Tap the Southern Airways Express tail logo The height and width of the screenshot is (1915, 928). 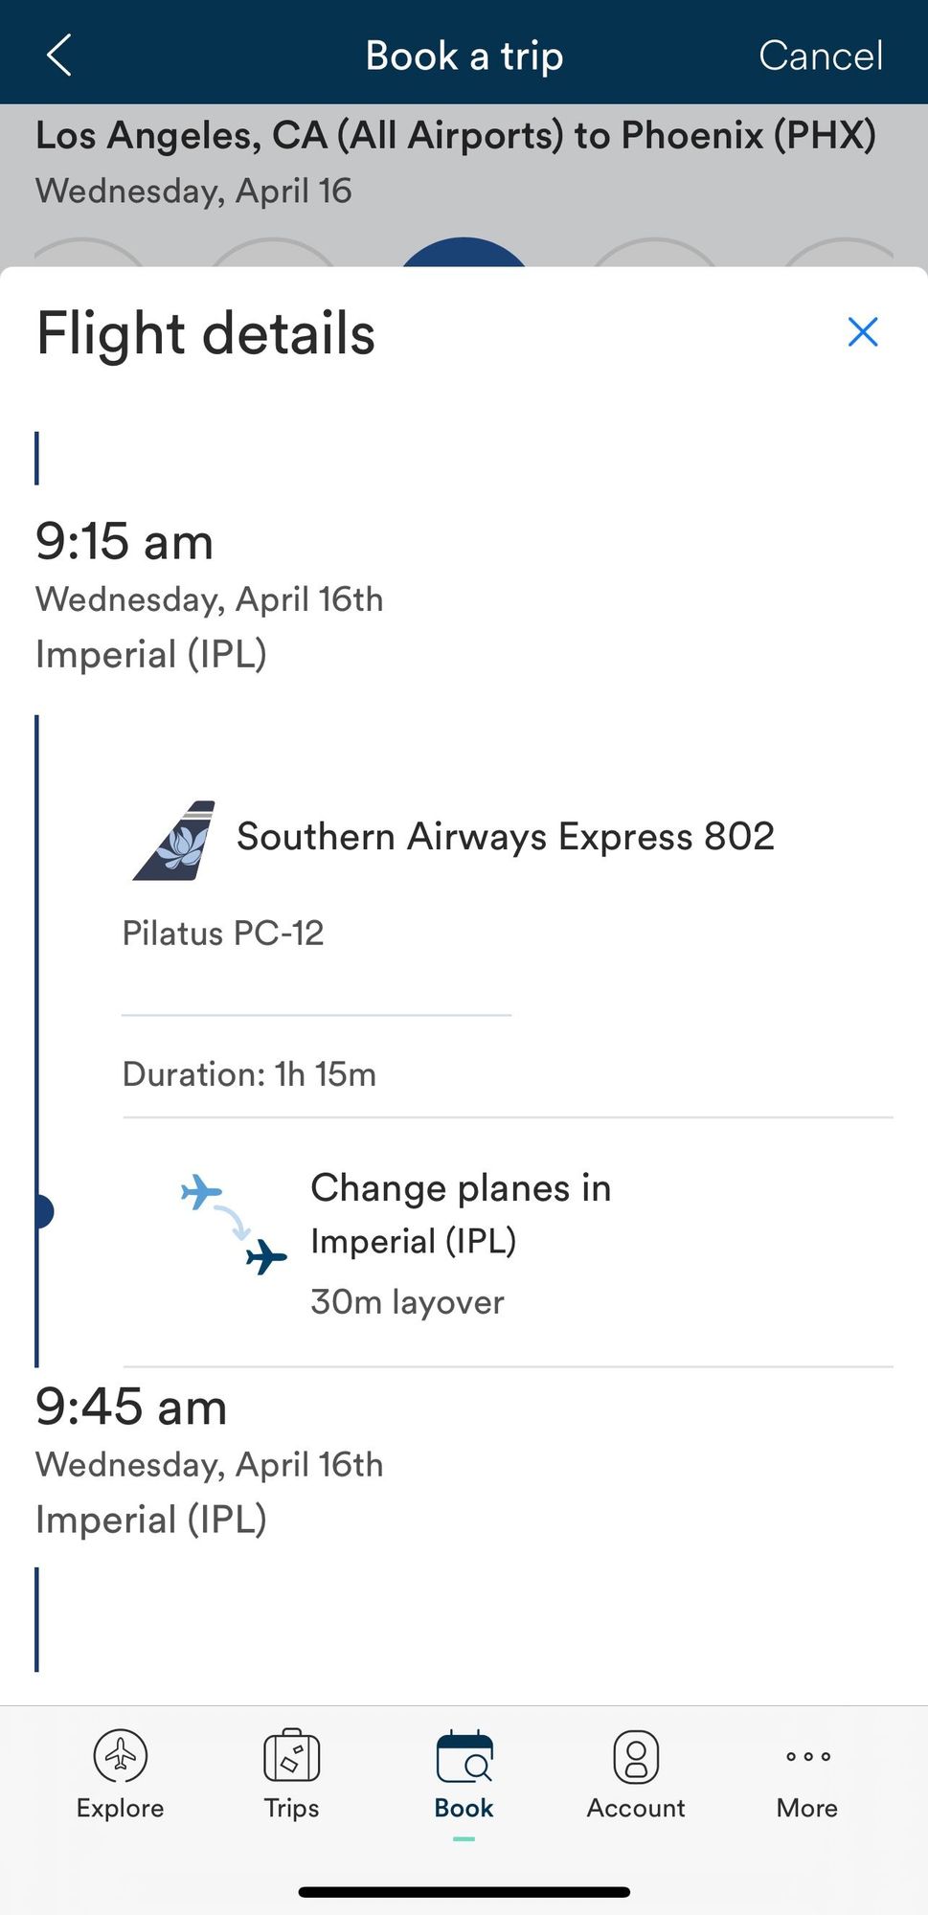[174, 840]
